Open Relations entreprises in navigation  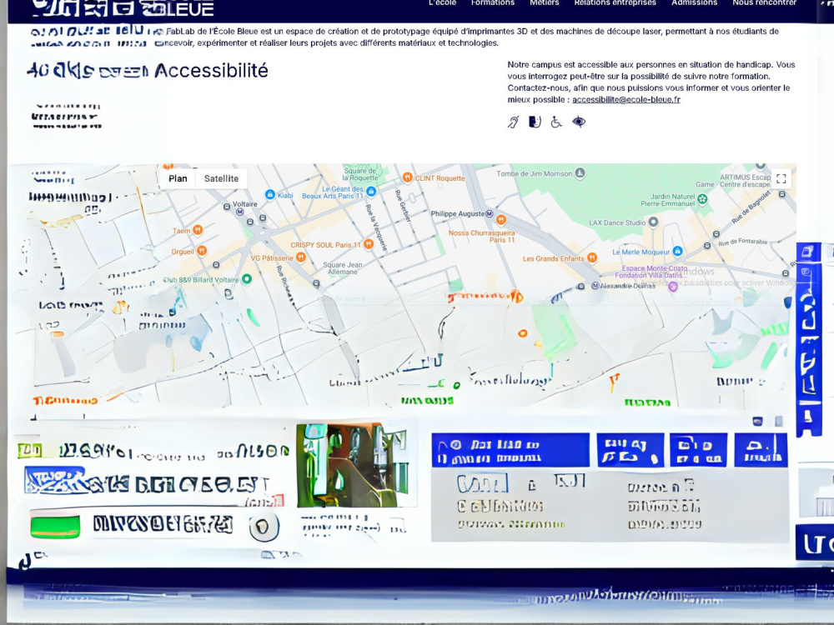click(615, 2)
